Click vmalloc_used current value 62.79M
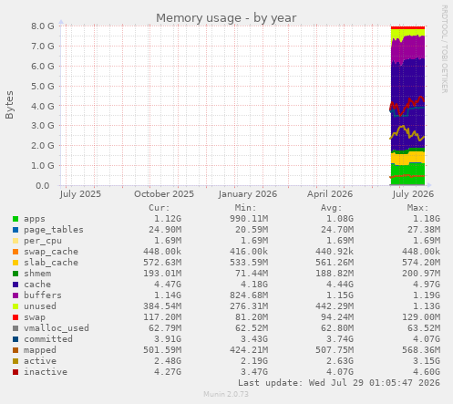This screenshot has width=453, height=404. tap(165, 328)
